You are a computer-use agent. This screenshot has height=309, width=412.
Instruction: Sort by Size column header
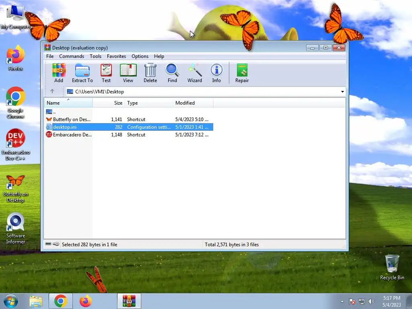[x=109, y=103]
